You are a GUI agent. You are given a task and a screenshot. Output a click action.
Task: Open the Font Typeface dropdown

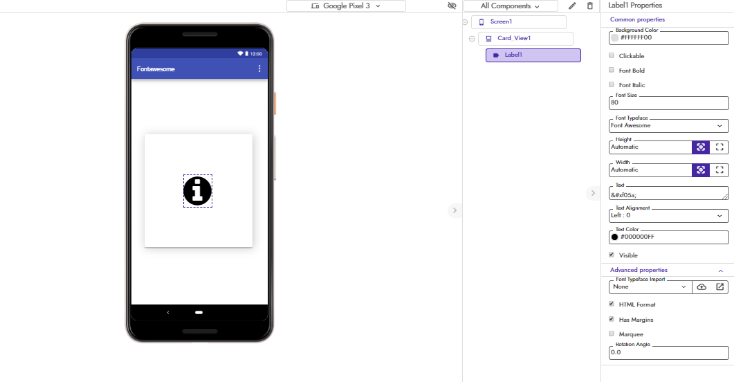click(x=668, y=126)
